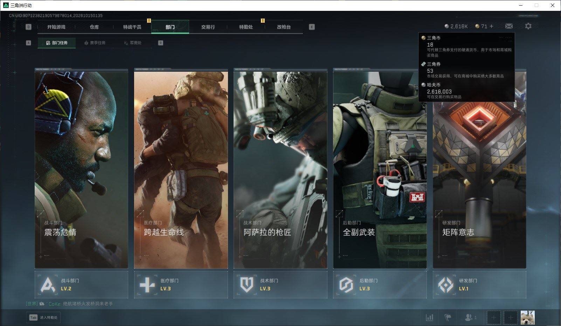The image size is (561, 326).
Task: Click the 世界 chat message line
Action: click(70, 304)
